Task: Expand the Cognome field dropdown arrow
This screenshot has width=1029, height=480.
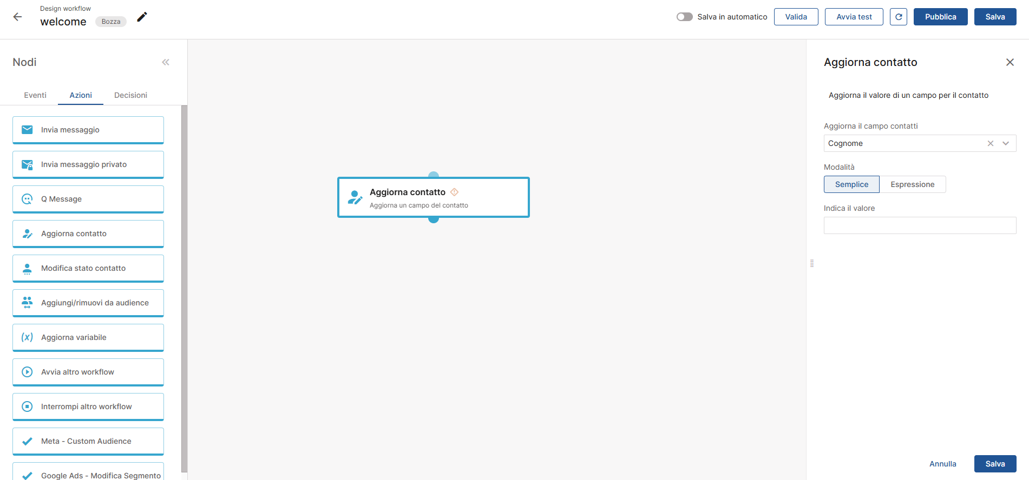Action: click(x=1006, y=143)
